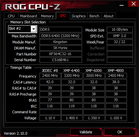Click the Module Size 16 GBytes field

point(120,29)
